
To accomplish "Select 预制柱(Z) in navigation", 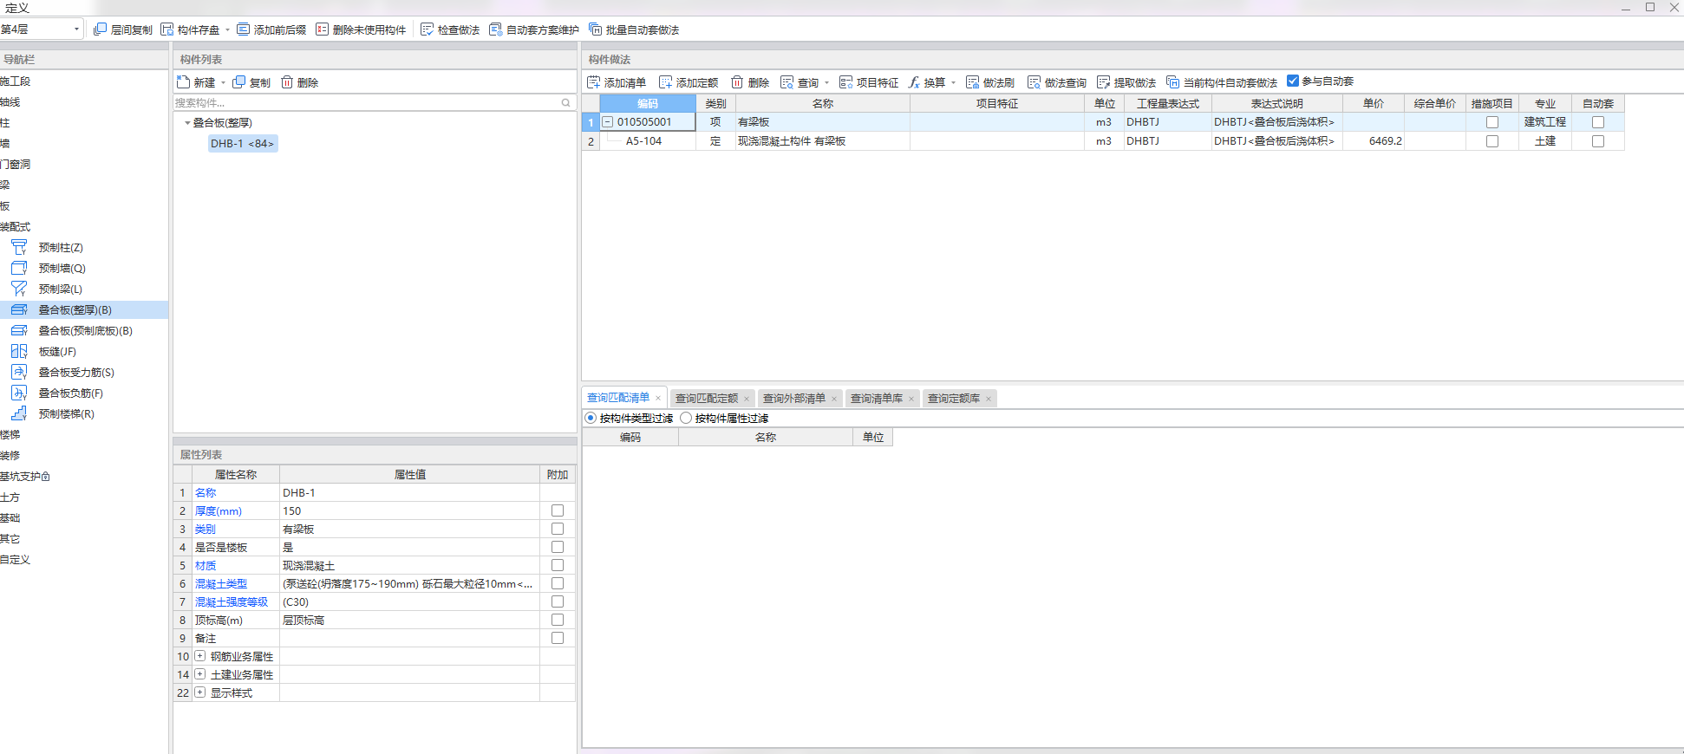I will (61, 248).
